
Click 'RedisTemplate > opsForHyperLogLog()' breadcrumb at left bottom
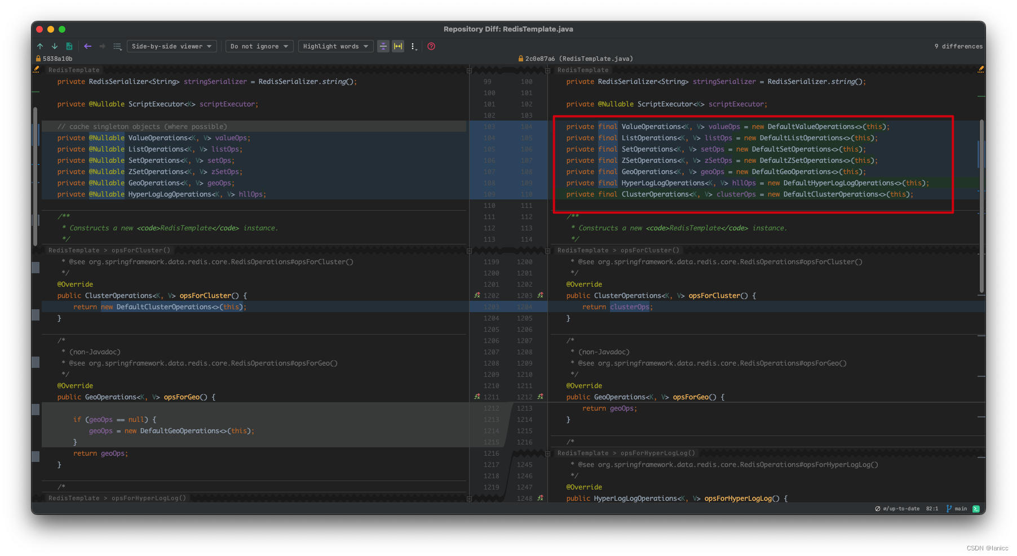pyautogui.click(x=117, y=498)
